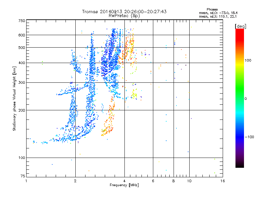Click the '16' x-axis tick label

coord(223,181)
